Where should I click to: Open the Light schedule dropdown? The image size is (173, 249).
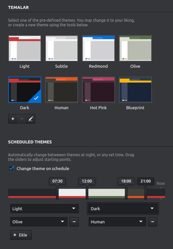(44, 209)
